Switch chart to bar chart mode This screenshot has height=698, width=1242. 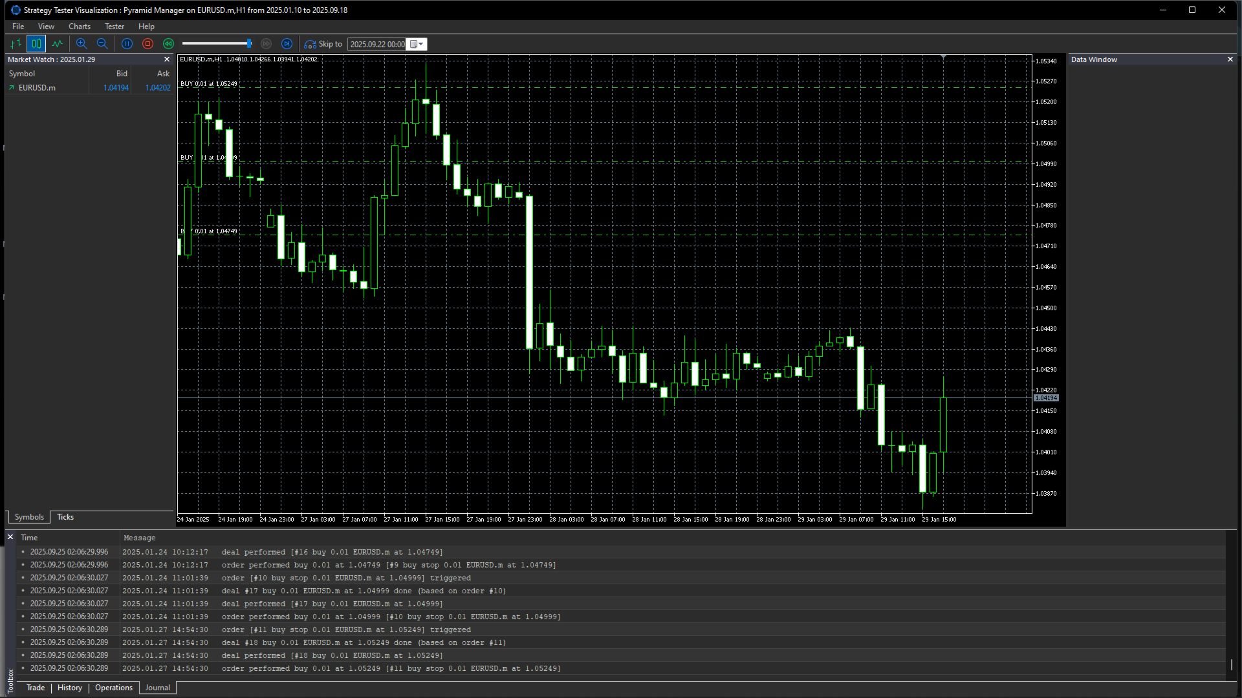pos(16,44)
